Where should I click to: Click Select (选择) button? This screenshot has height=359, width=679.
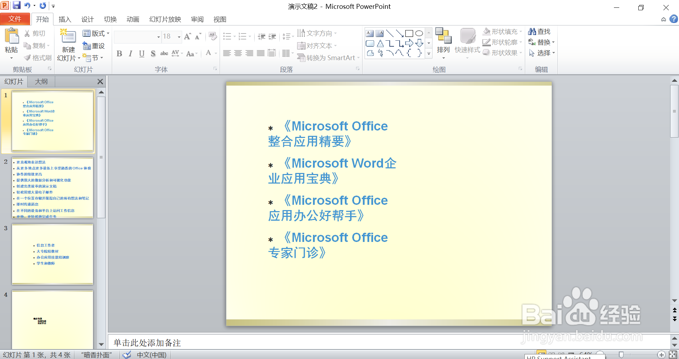[x=541, y=53]
